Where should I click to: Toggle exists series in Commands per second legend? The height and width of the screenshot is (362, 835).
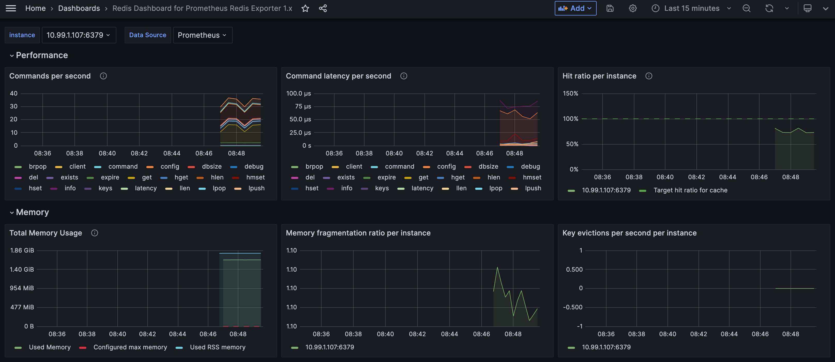point(69,177)
